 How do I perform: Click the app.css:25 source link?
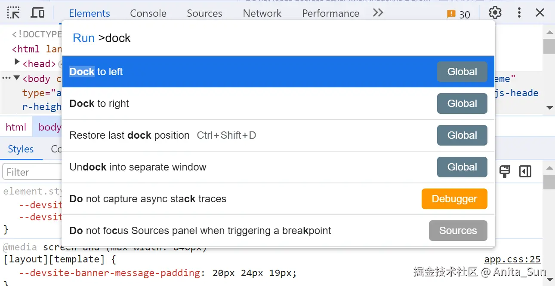[x=512, y=259]
